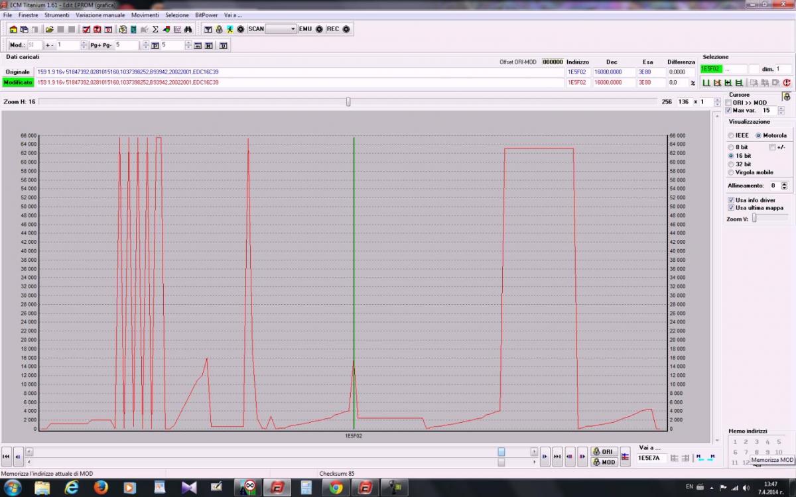The image size is (796, 497).
Task: Click the red circular icon in Selezione toolbar
Action: [x=786, y=83]
